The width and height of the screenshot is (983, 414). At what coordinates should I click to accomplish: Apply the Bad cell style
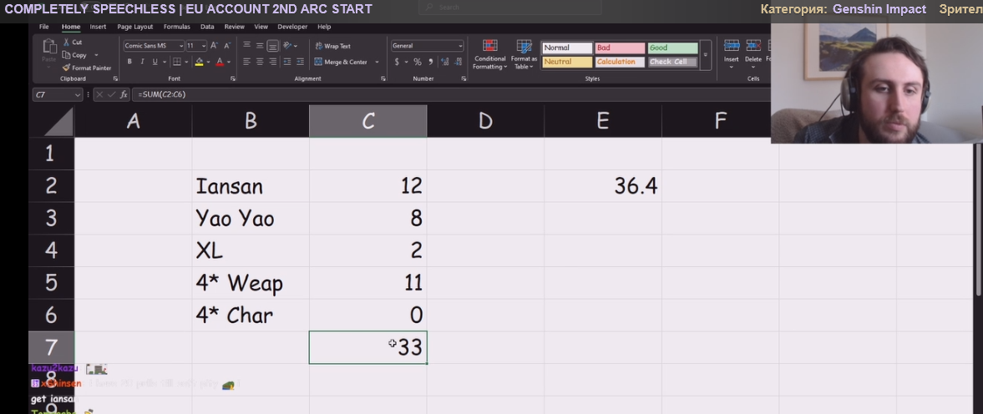(620, 48)
